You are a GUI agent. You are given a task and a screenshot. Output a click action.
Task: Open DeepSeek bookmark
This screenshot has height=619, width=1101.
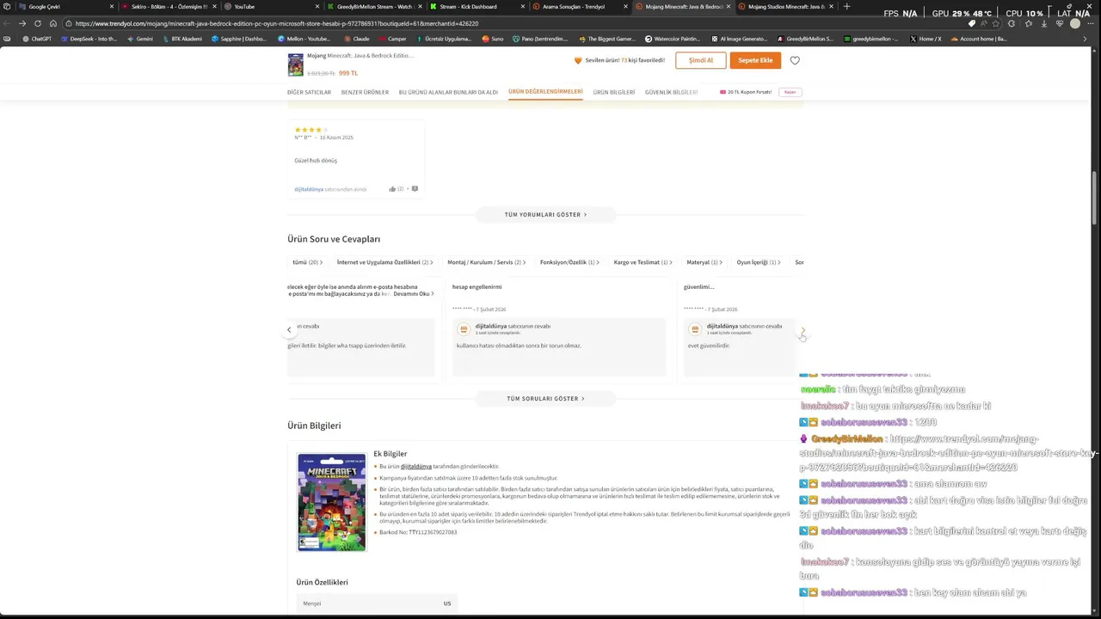(x=89, y=39)
